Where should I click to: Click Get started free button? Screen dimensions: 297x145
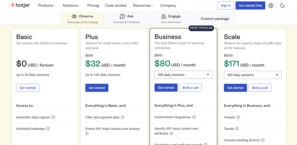click(250, 5)
